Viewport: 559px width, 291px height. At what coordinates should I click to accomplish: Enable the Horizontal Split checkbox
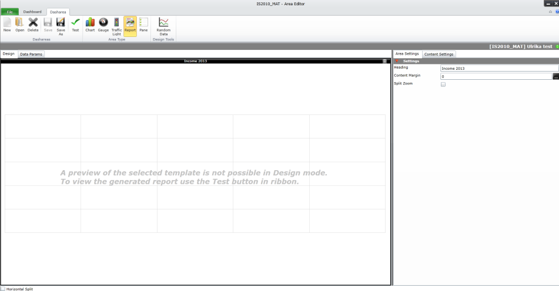click(x=3, y=289)
